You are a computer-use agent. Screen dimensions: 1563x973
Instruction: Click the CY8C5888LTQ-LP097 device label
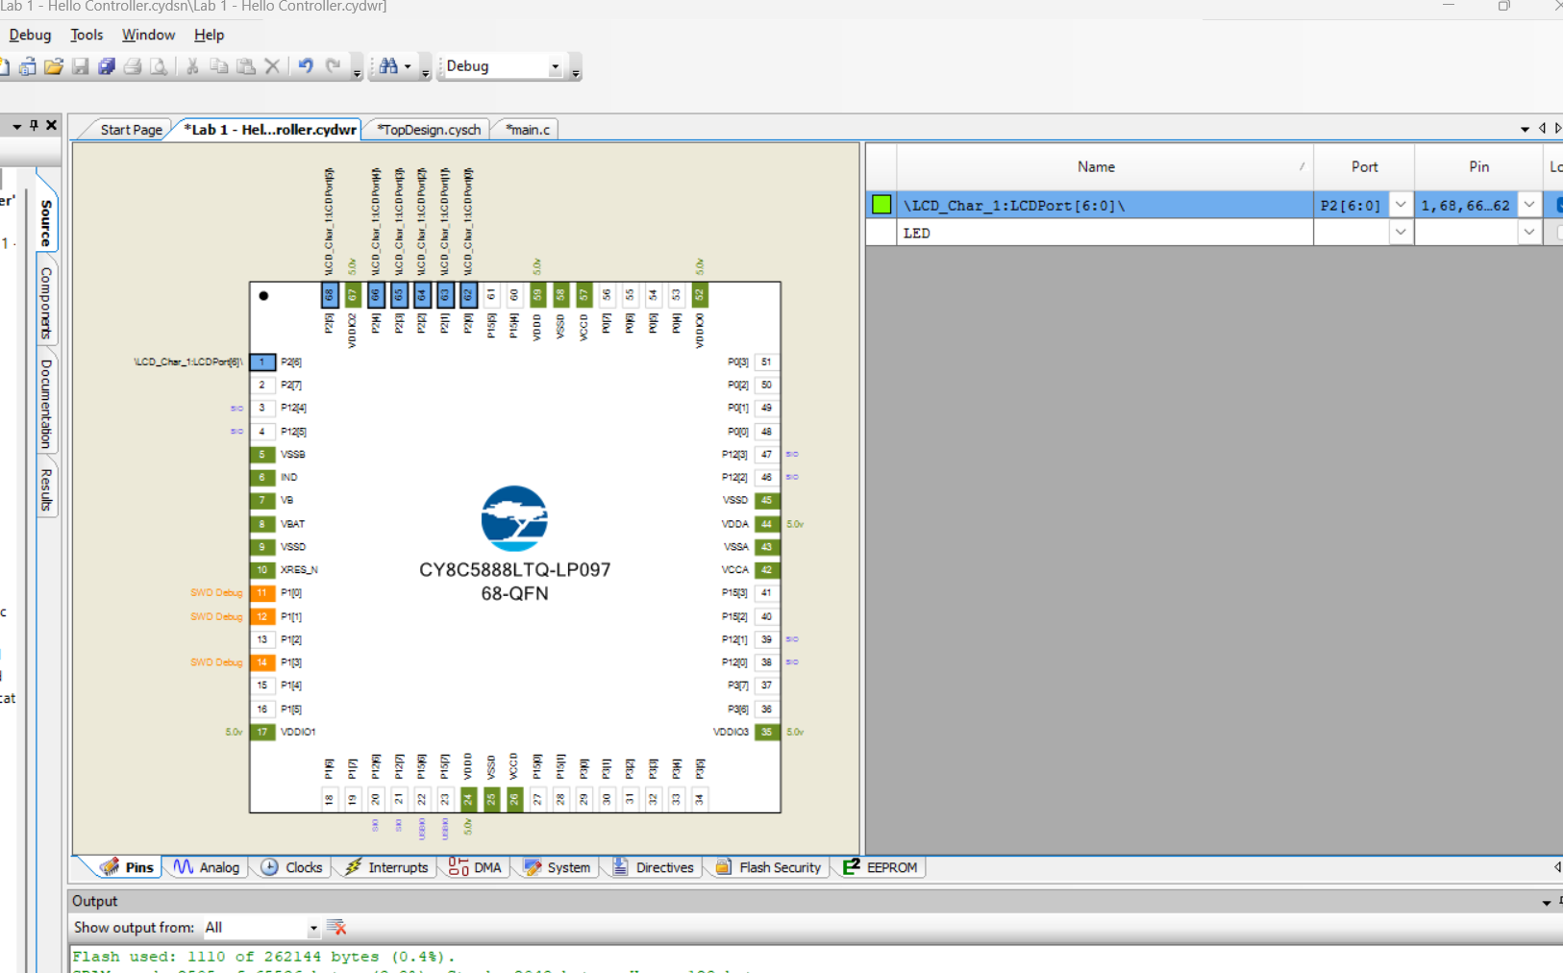[x=514, y=570]
